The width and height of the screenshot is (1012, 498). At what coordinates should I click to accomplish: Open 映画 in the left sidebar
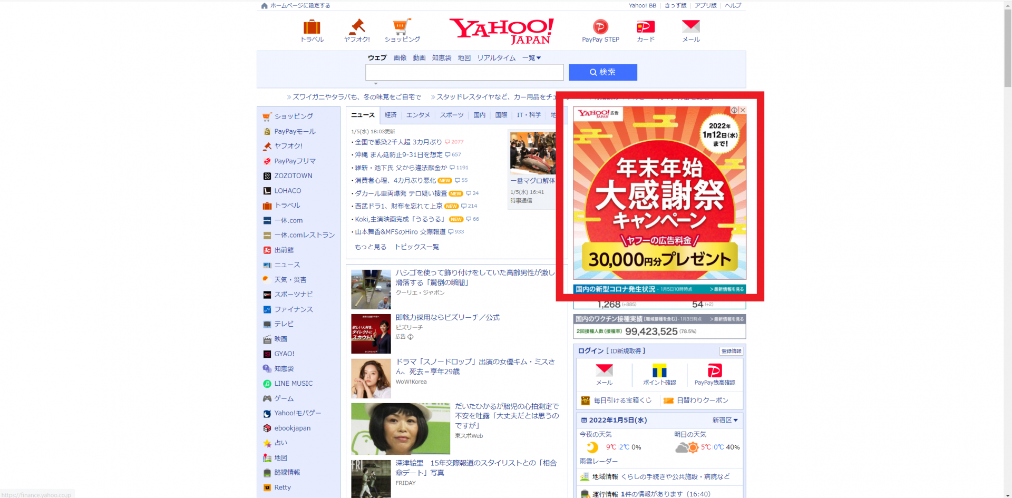point(280,339)
